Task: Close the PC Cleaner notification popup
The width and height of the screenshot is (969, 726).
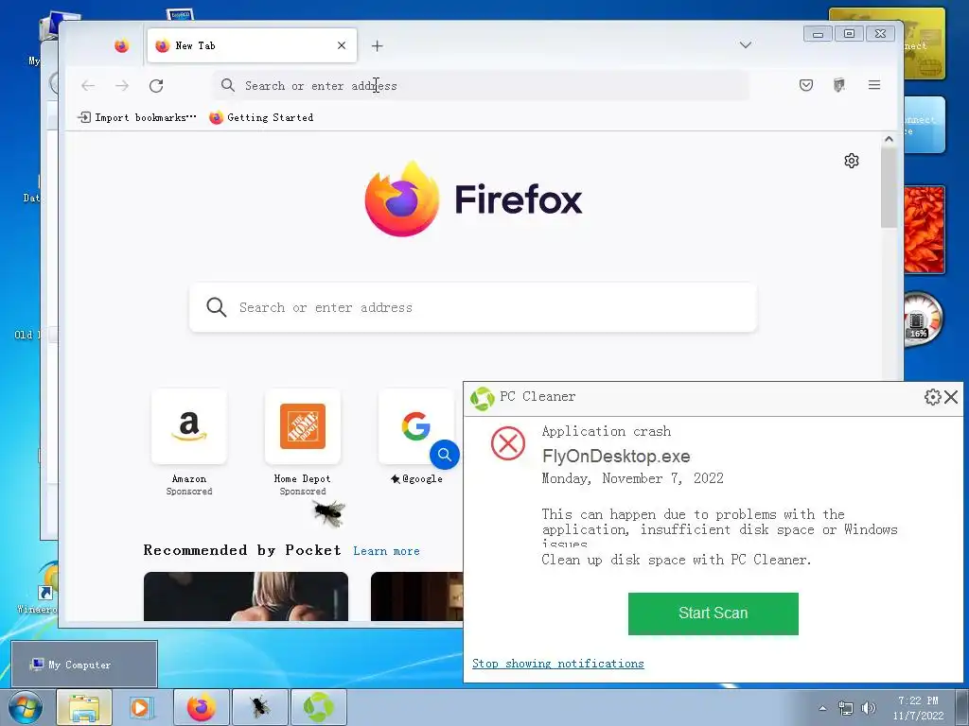Action: tap(951, 397)
